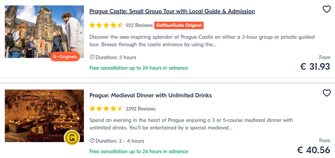Click the free cancellation notice on the Medieval Dinner
This screenshot has height=158, width=335.
tap(139, 151)
